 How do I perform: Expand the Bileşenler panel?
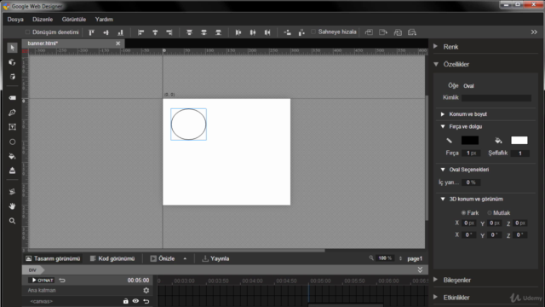pos(435,280)
